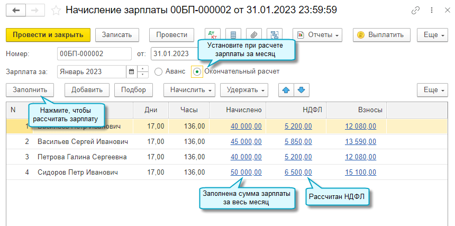Open the document structure icon
Image resolution: width=455 pixels, height=226 pixels.
(275, 35)
